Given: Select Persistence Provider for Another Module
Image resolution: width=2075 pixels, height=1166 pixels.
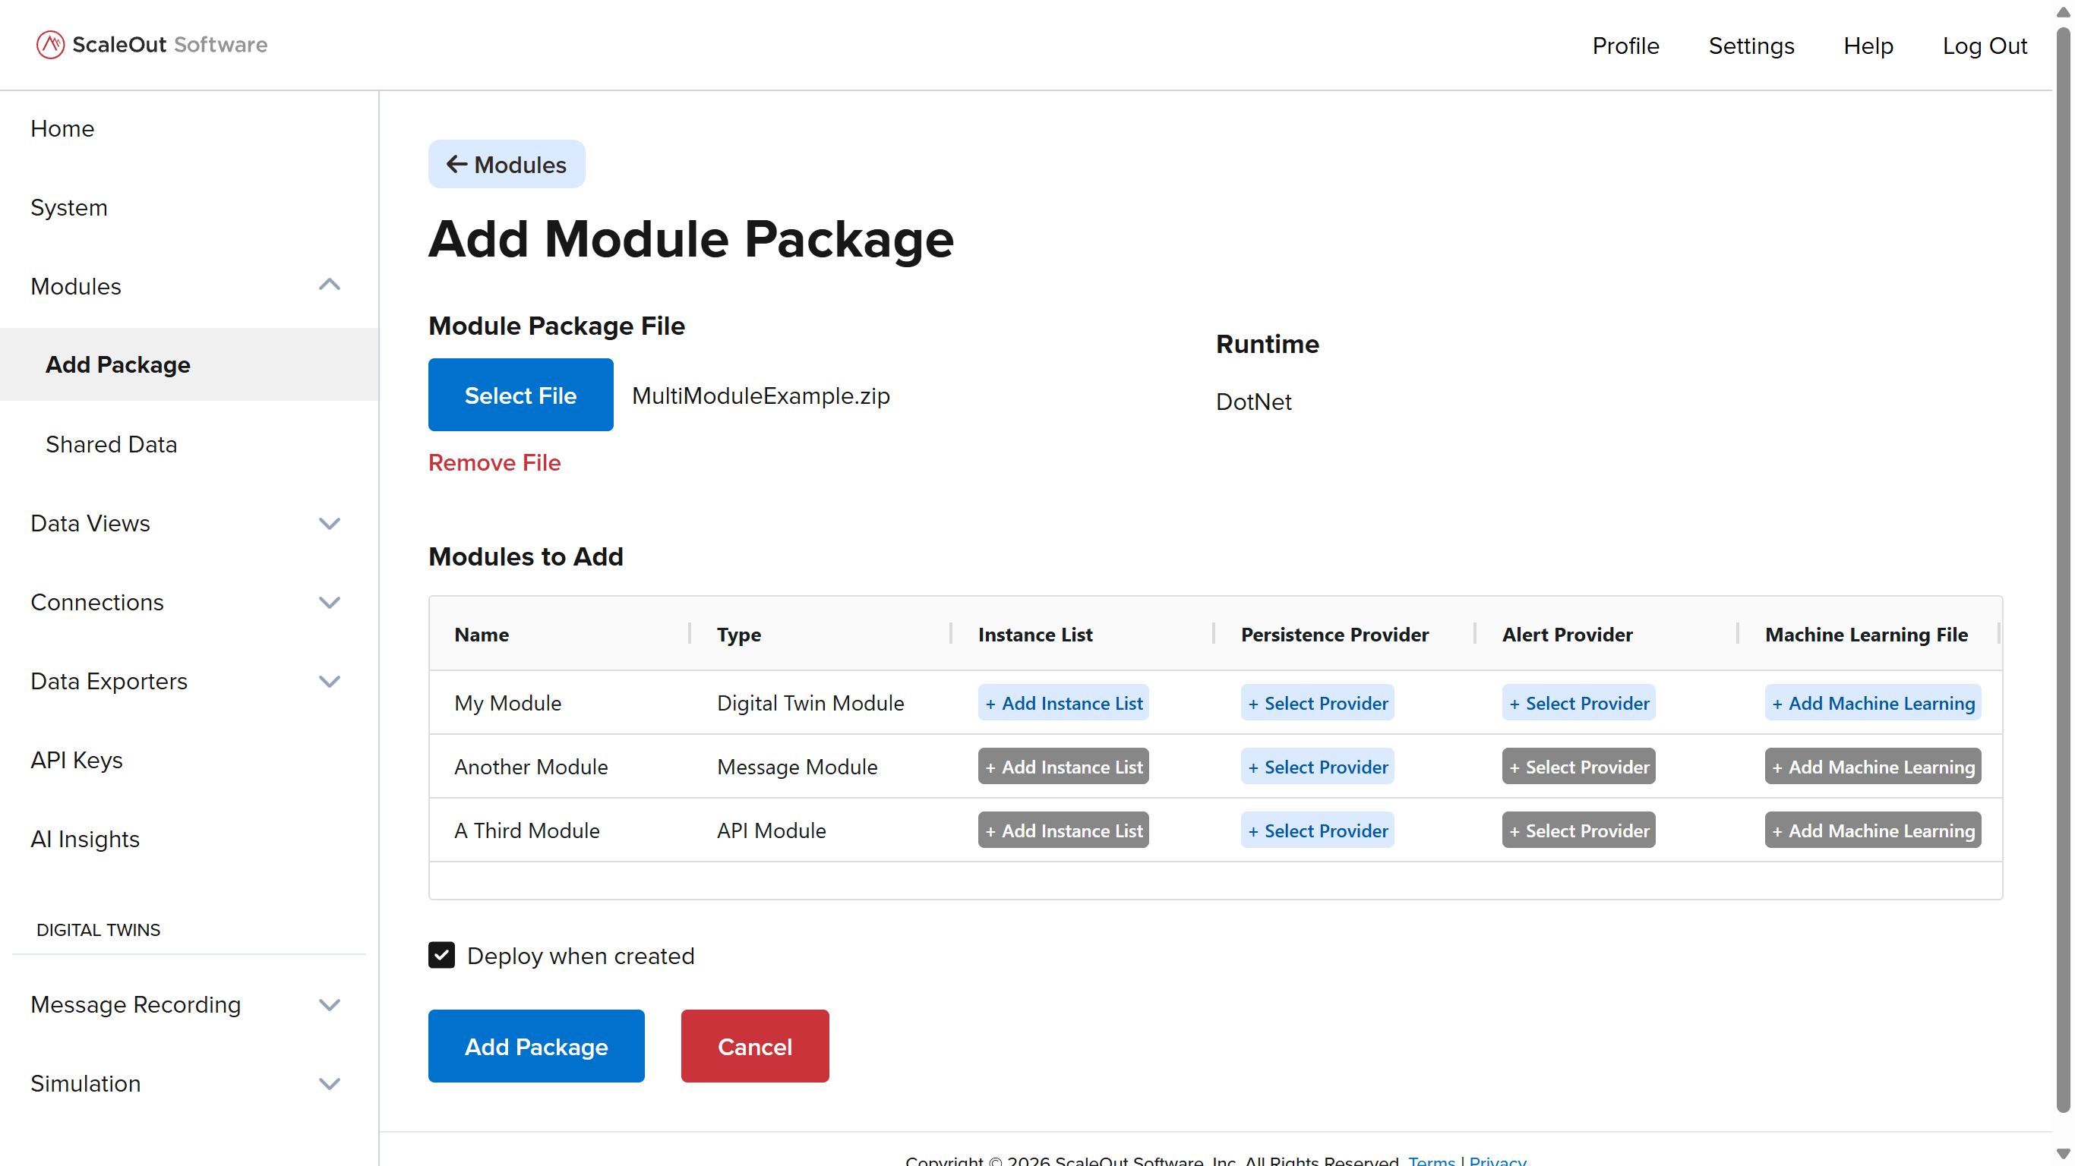Looking at the screenshot, I should [1318, 767].
